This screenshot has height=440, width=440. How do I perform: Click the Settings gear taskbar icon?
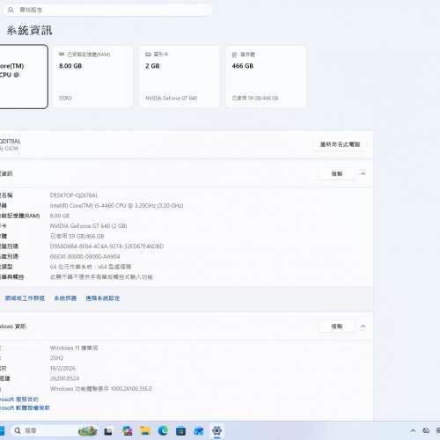[216, 430]
